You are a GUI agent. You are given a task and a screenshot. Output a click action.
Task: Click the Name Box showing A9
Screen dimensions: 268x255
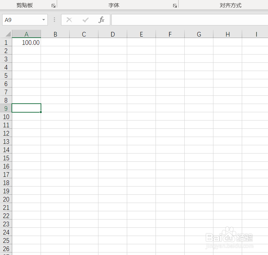(x=25, y=20)
